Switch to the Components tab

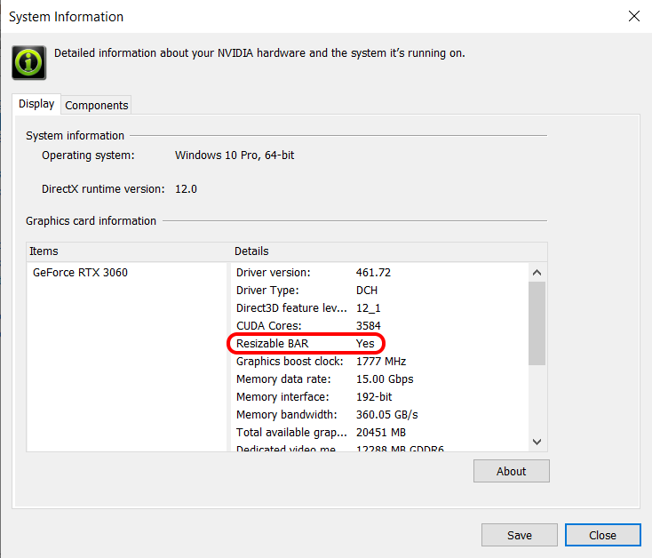coord(97,105)
